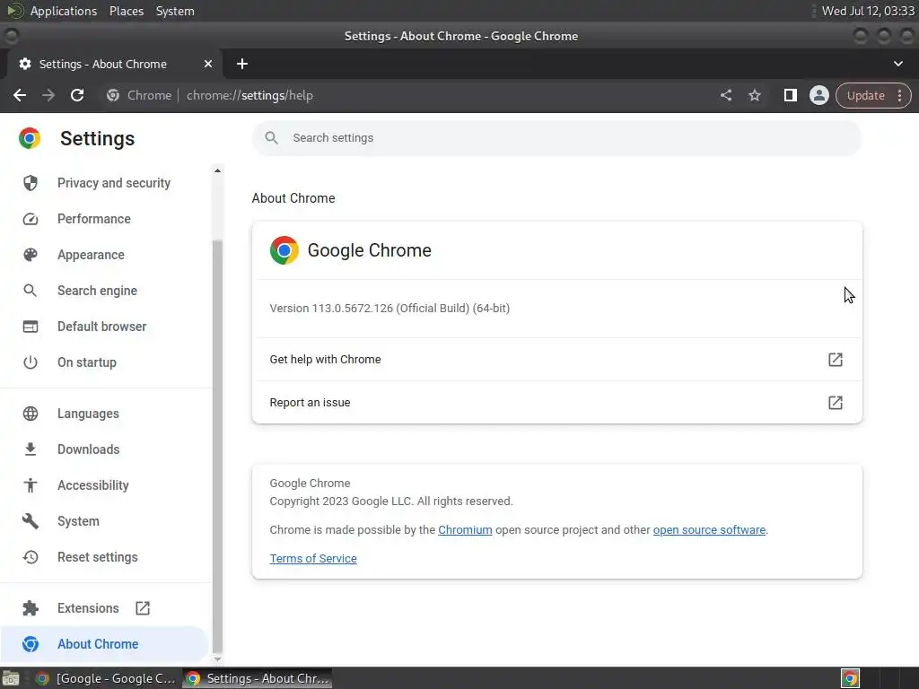
Task: Click the Extensions puzzle piece icon
Action: [x=30, y=608]
